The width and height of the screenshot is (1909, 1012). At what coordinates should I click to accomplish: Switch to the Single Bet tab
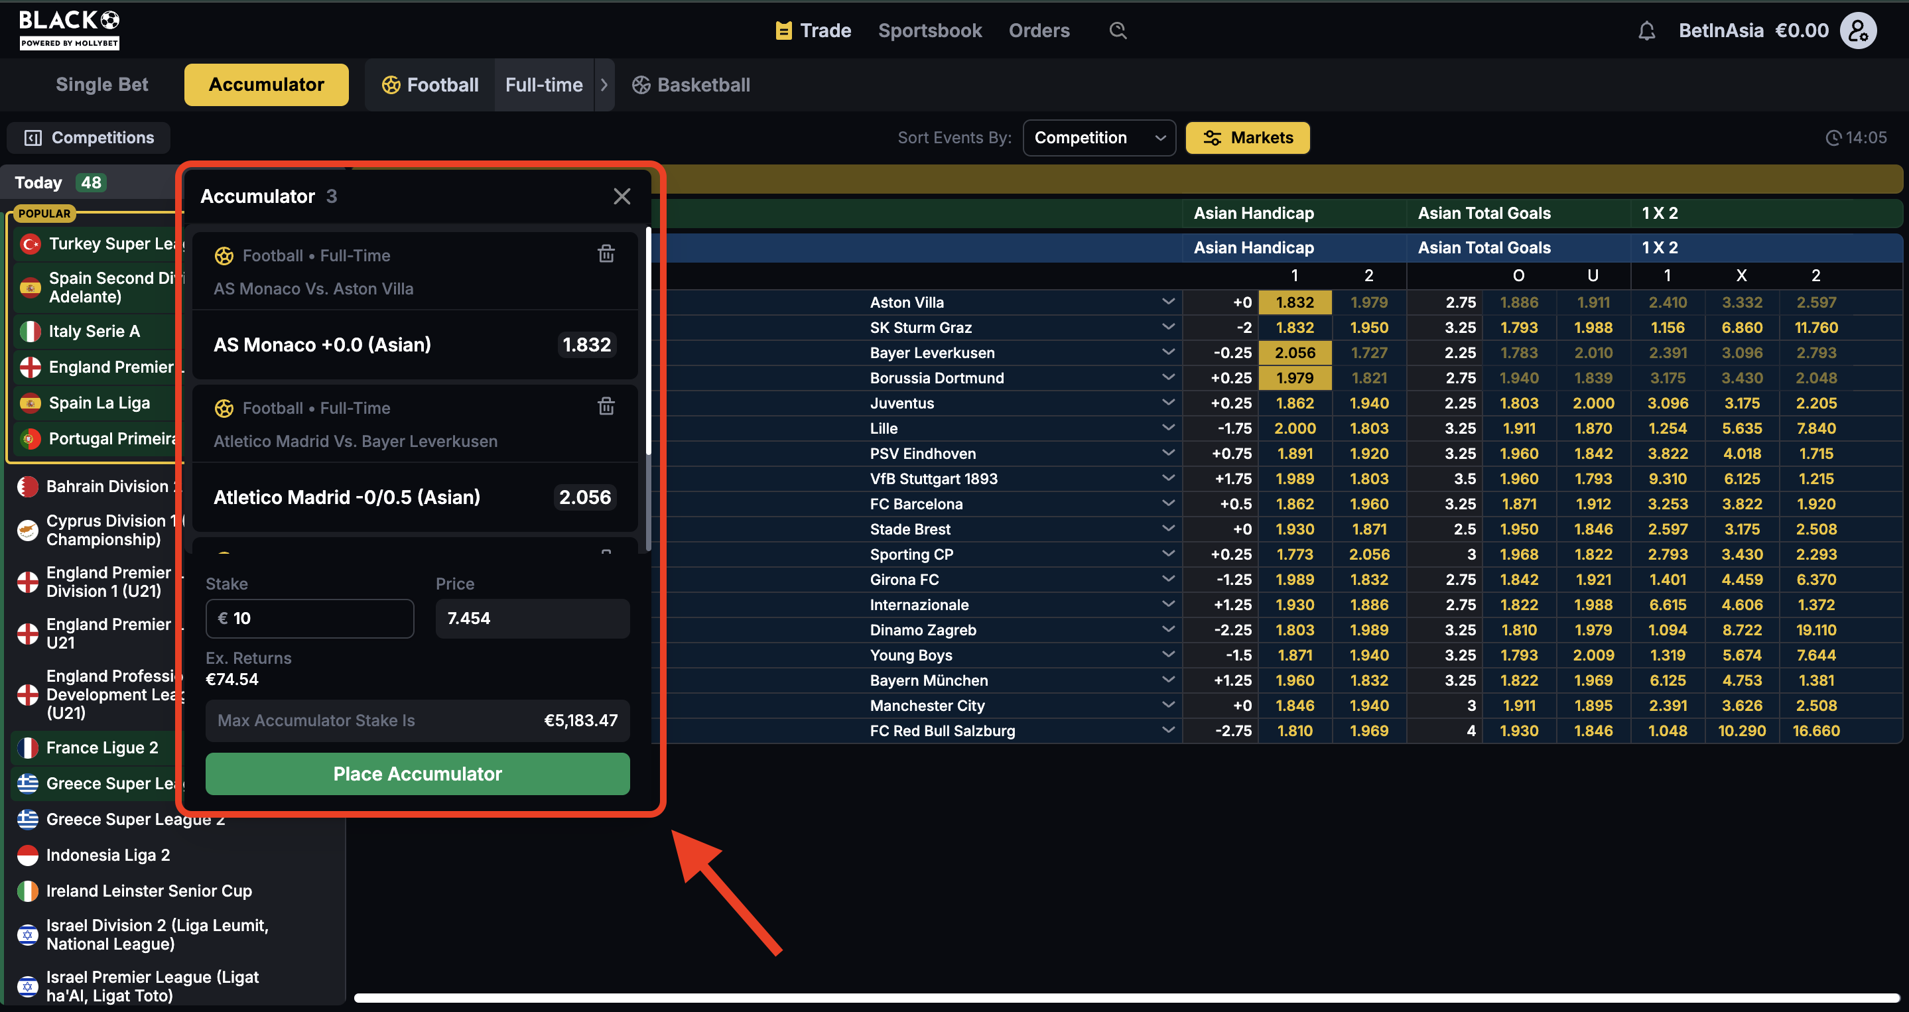click(101, 85)
